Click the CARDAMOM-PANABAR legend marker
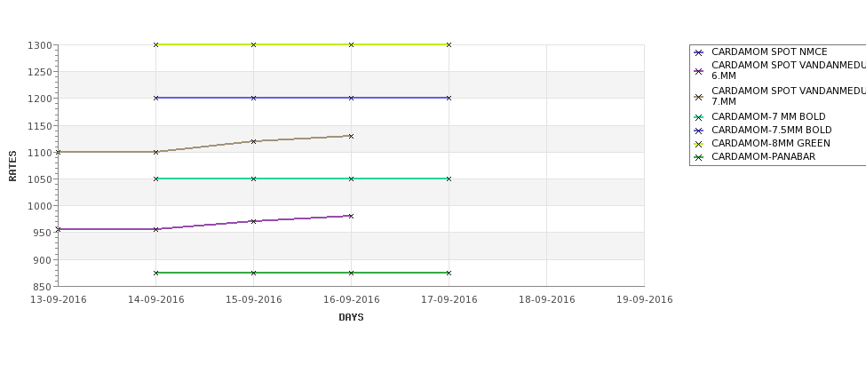 [699, 157]
